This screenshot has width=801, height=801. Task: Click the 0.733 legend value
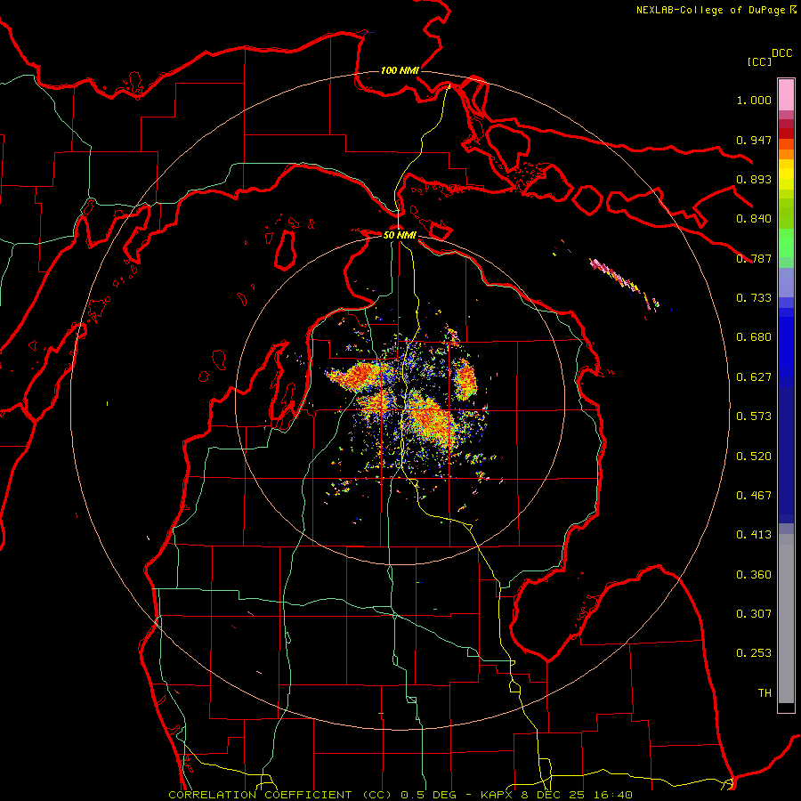(754, 298)
